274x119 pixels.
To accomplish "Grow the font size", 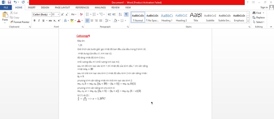I will pyautogui.click(x=62, y=14).
